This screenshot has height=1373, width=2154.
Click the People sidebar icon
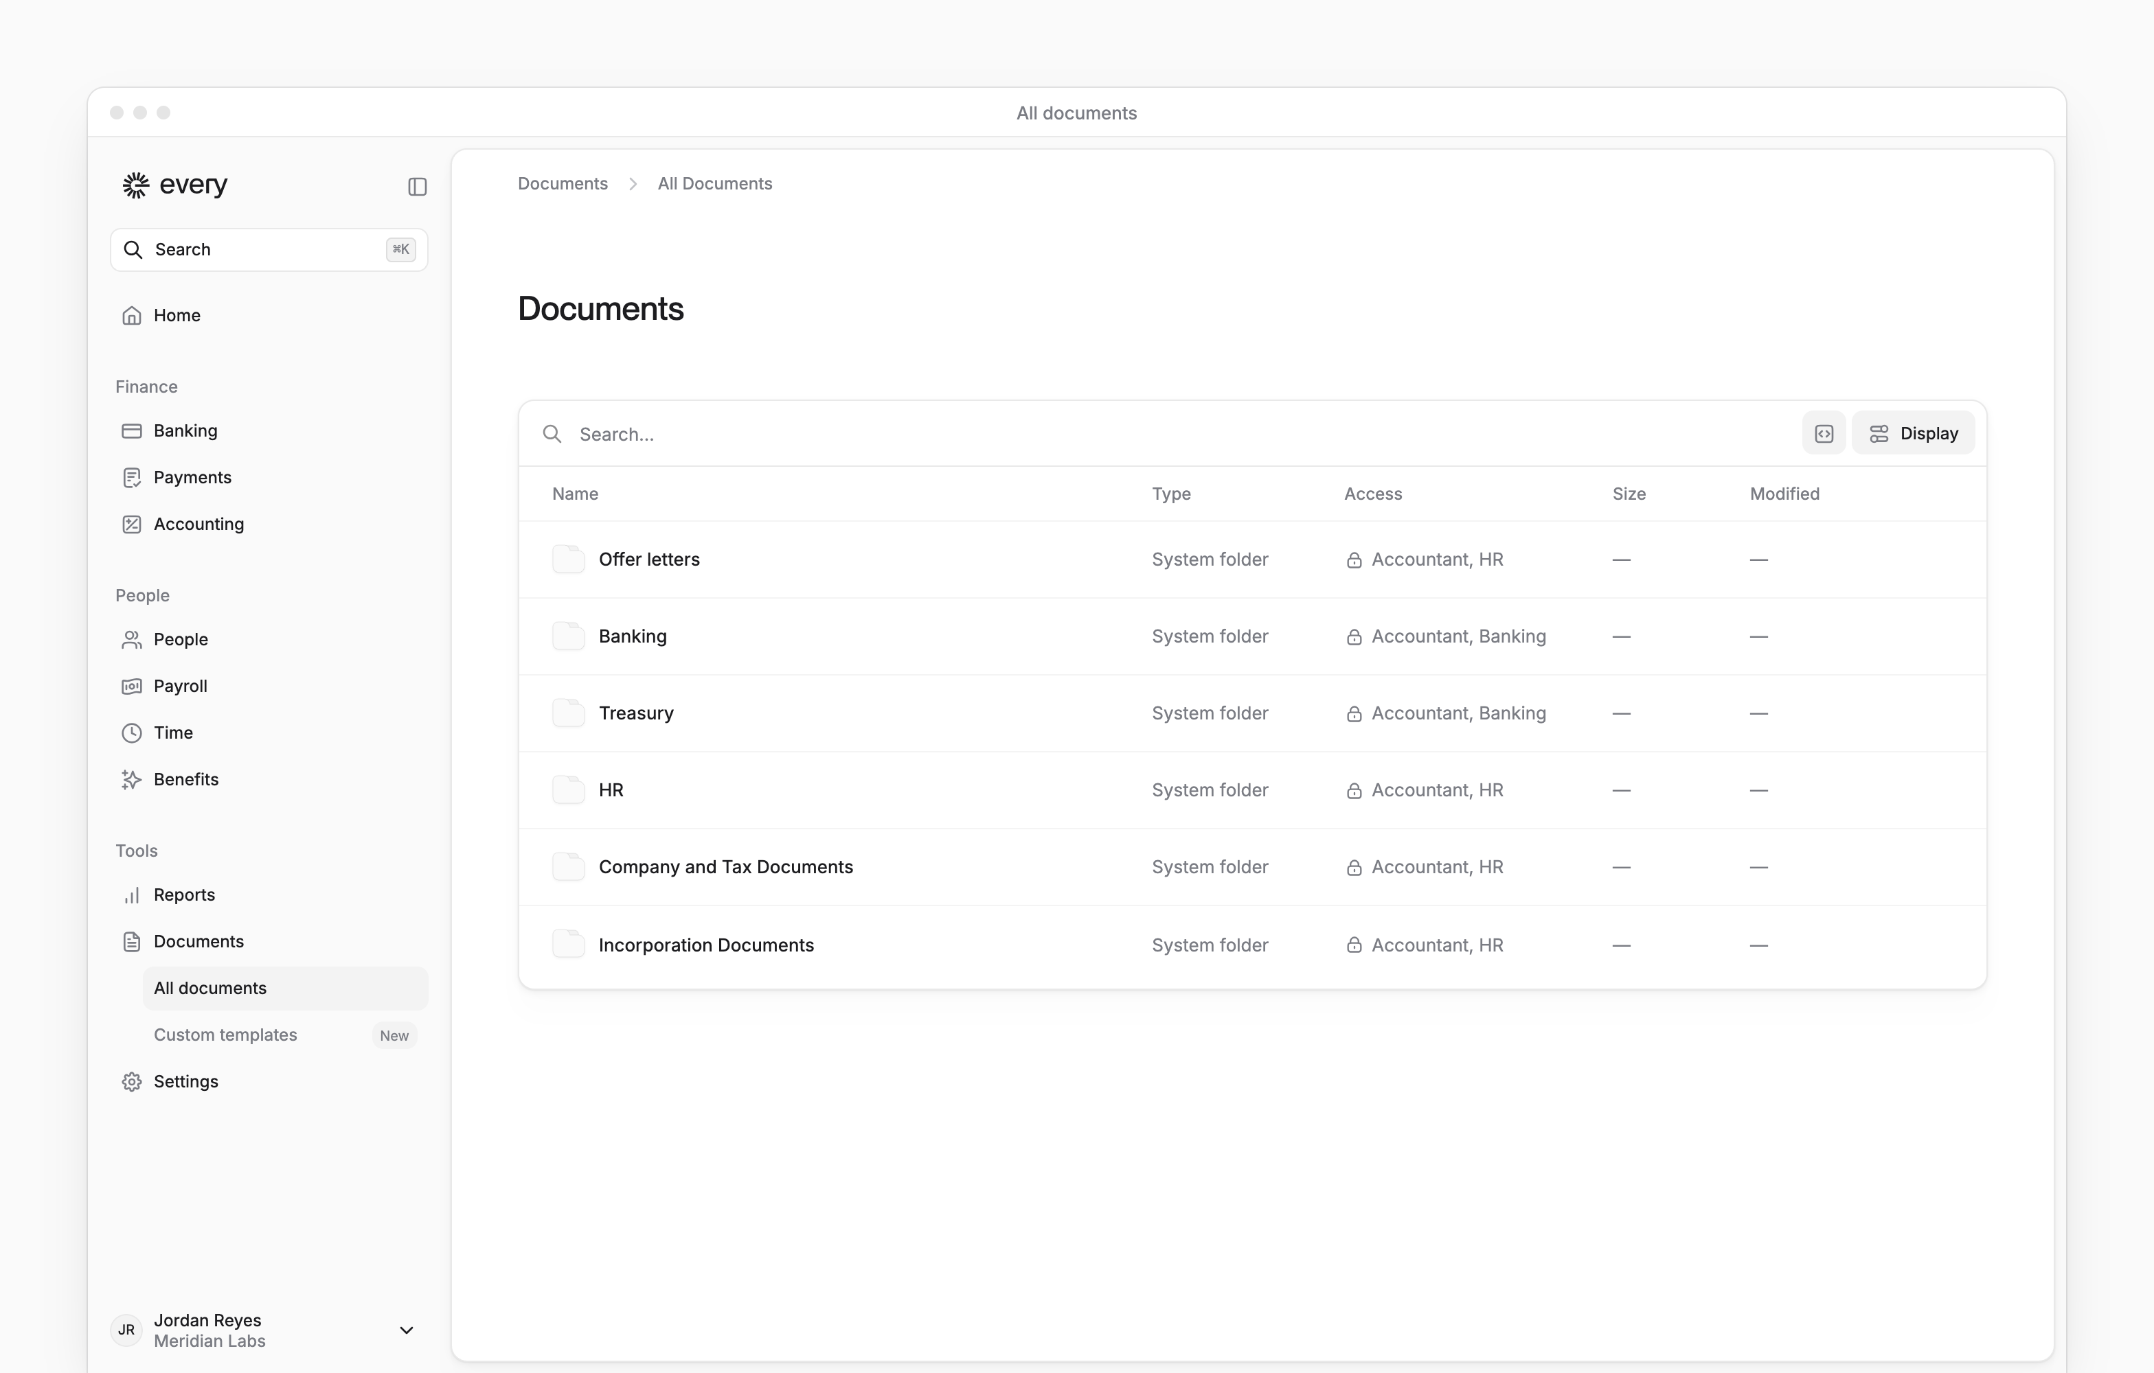(x=131, y=639)
